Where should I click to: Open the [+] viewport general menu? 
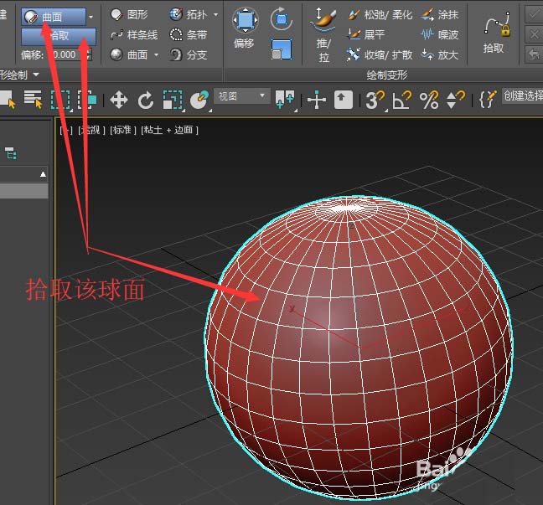[x=66, y=130]
